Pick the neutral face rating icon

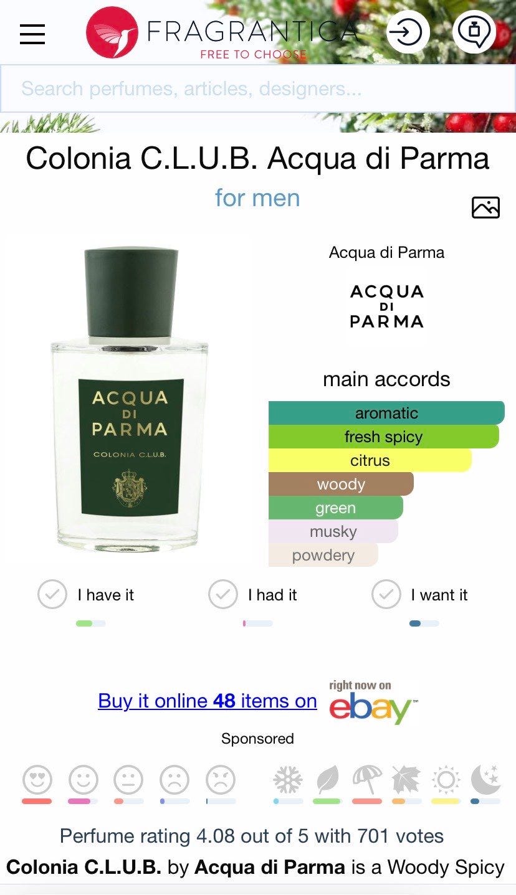(128, 779)
